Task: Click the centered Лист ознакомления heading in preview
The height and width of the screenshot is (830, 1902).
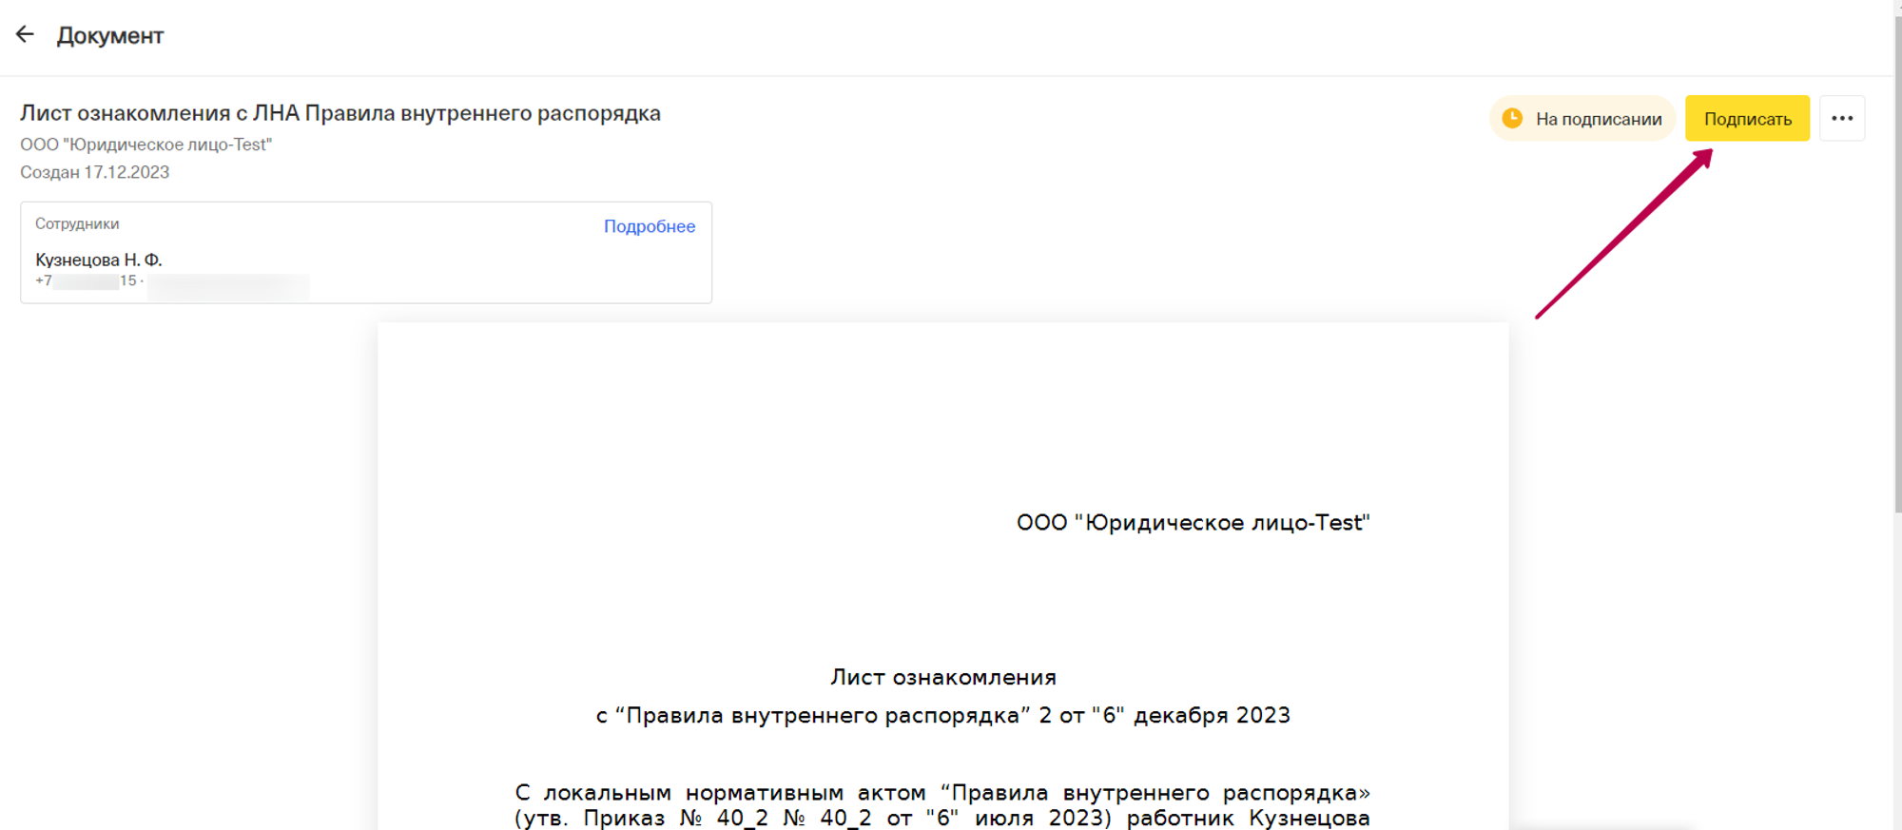Action: pyautogui.click(x=942, y=677)
